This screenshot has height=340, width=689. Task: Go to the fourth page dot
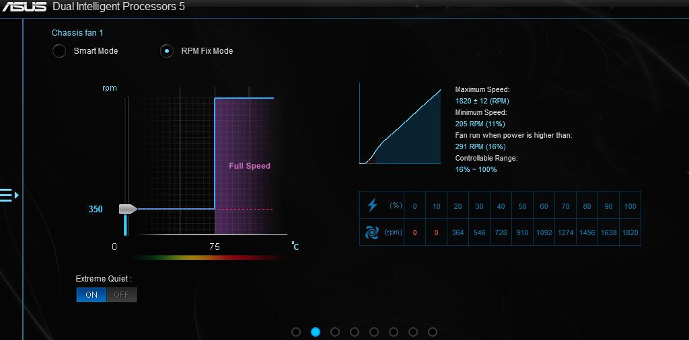355,332
